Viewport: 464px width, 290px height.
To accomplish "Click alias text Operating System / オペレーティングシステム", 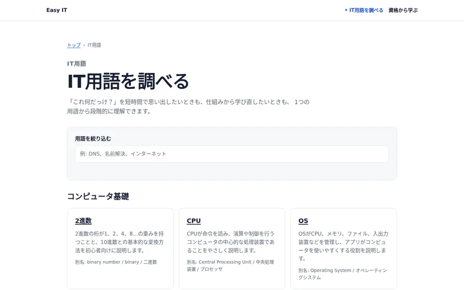I will click(x=343, y=274).
